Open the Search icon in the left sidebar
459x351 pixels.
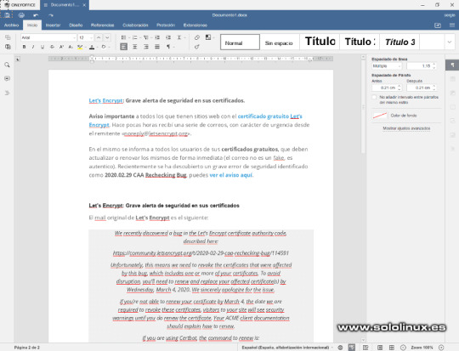(7, 65)
